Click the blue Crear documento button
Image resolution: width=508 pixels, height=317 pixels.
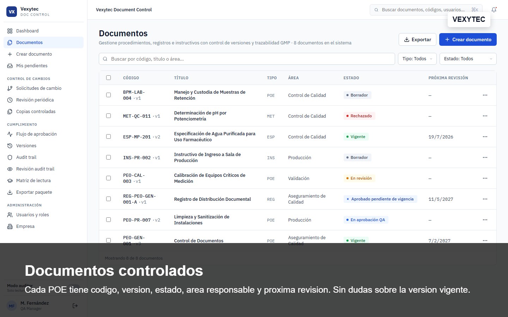tap(468, 39)
